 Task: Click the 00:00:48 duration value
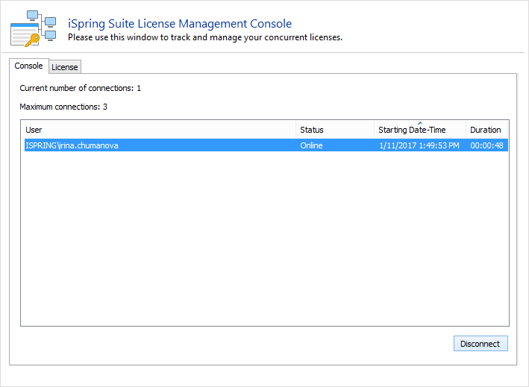click(486, 145)
